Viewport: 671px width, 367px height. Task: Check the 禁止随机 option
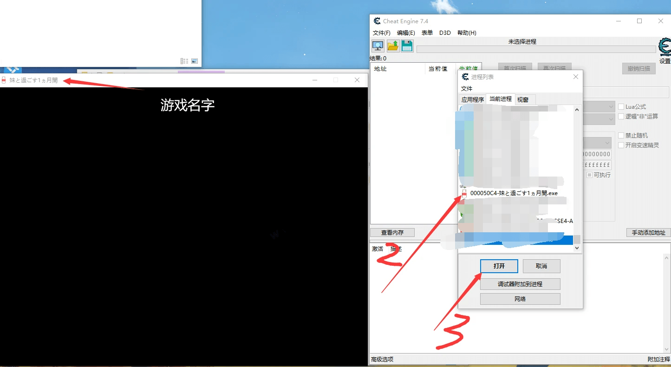click(621, 136)
